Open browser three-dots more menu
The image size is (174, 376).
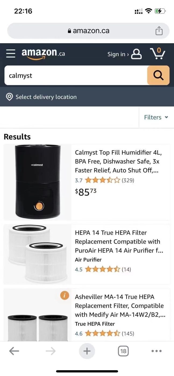coord(157,351)
